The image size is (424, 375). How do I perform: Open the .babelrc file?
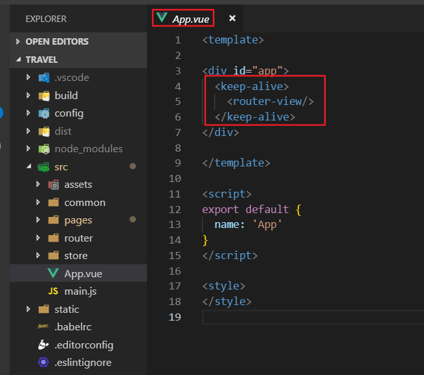[x=78, y=327]
